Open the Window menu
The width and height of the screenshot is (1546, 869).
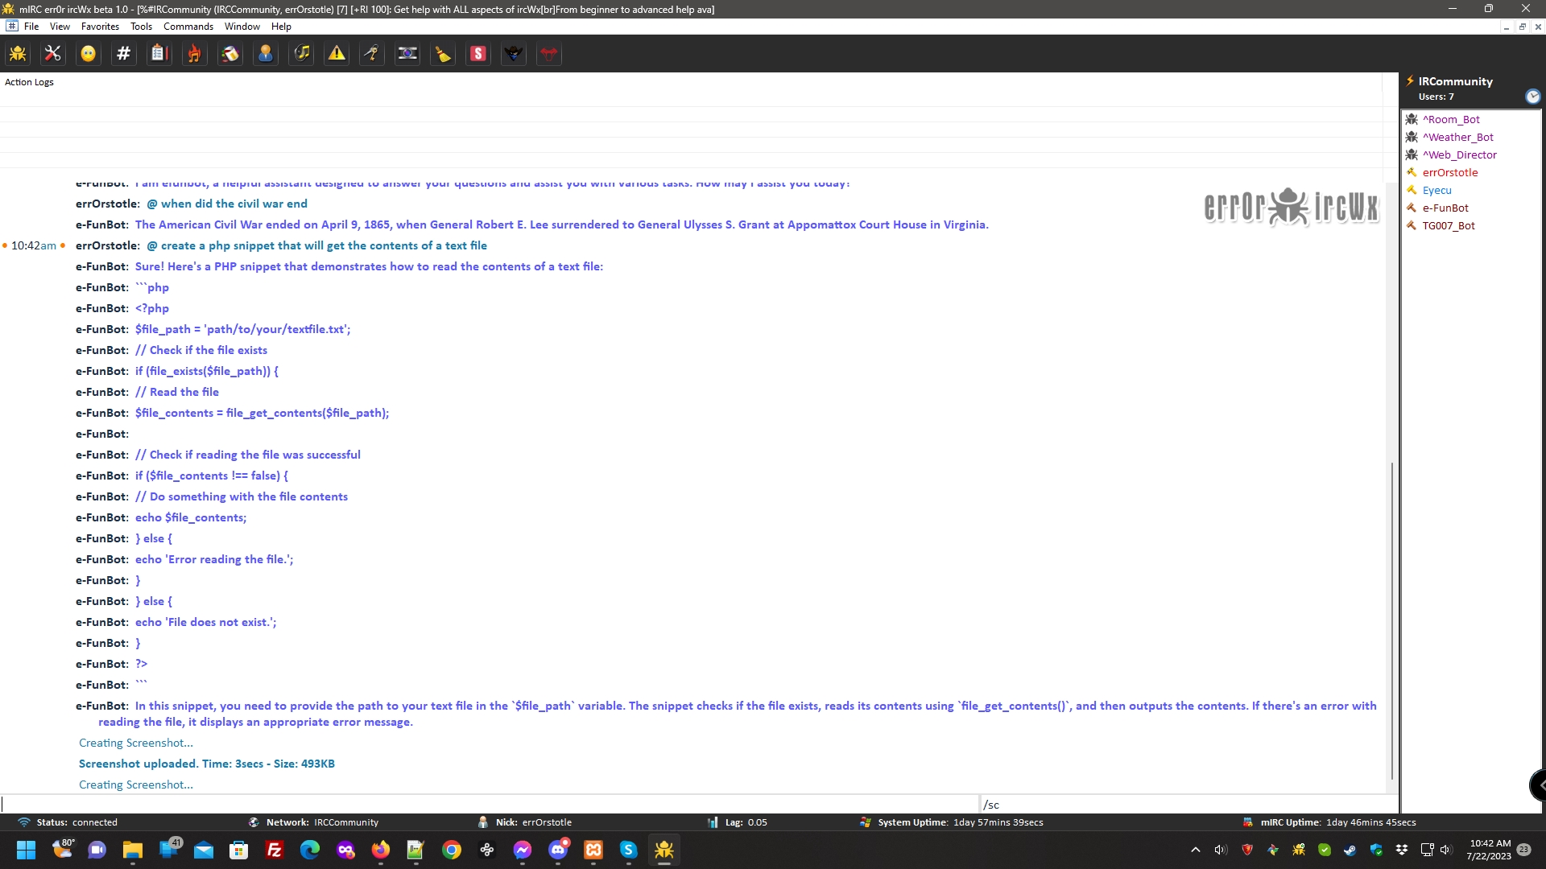pyautogui.click(x=242, y=27)
